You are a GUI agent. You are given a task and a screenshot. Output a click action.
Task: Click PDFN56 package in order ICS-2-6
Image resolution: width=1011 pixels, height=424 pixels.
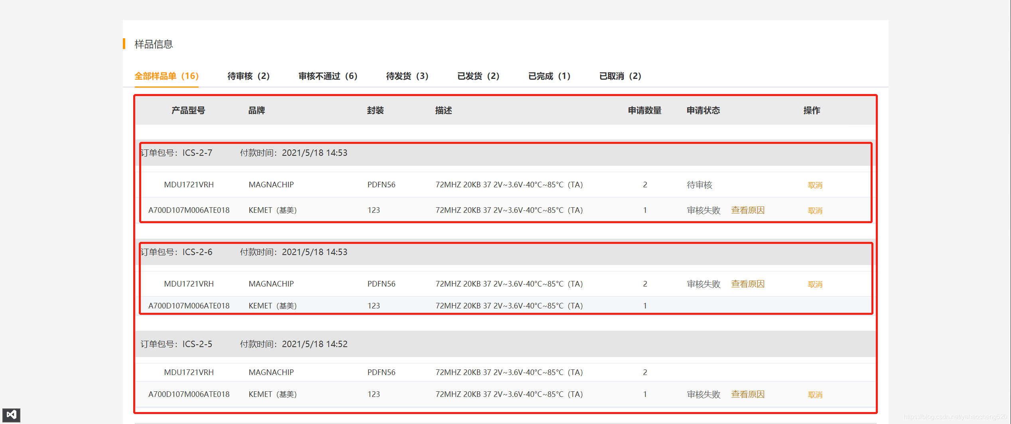coord(381,284)
